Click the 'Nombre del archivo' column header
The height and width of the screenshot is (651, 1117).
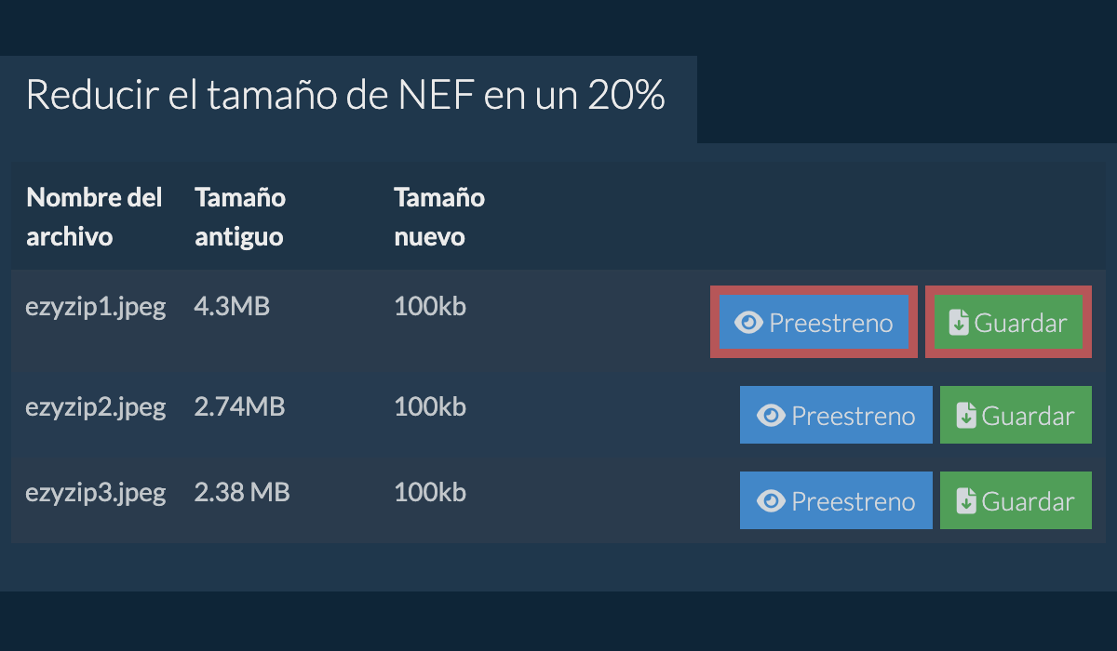pyautogui.click(x=94, y=217)
